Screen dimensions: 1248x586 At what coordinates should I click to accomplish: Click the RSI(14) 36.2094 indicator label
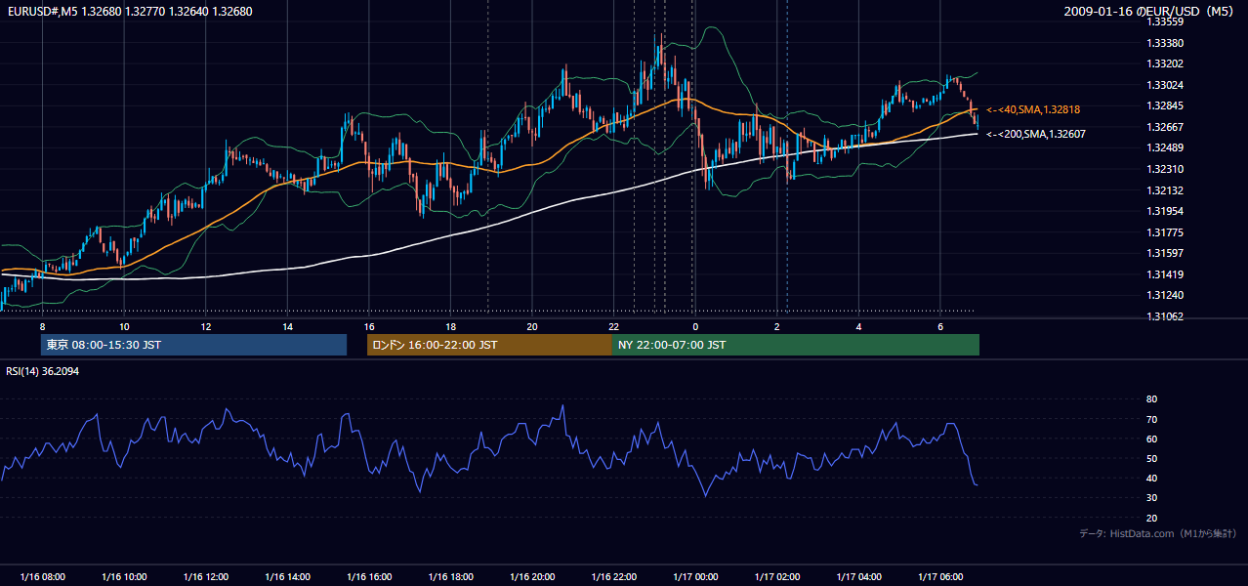coord(43,371)
